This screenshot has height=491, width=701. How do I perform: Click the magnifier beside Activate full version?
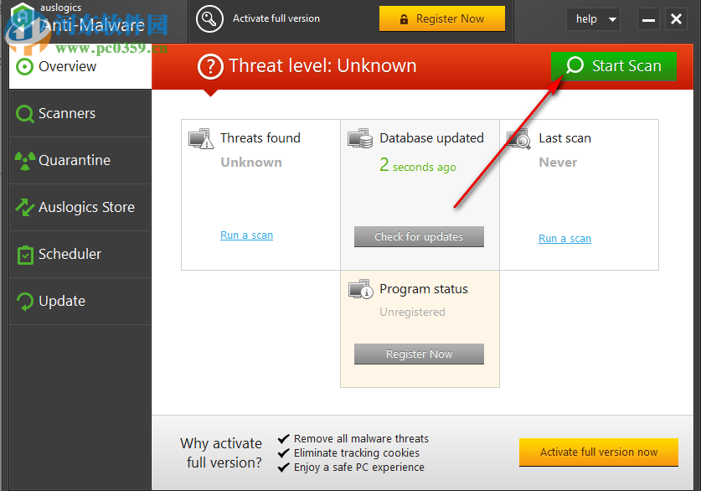[x=209, y=18]
